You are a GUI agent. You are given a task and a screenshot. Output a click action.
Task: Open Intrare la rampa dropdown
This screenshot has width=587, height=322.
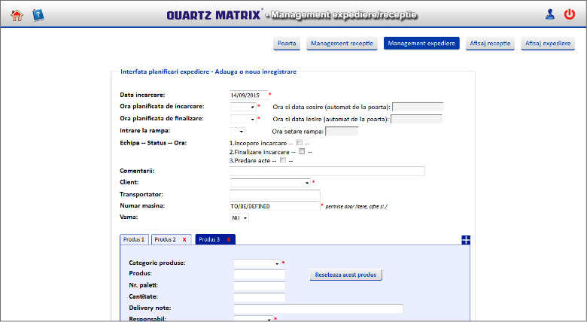point(237,132)
